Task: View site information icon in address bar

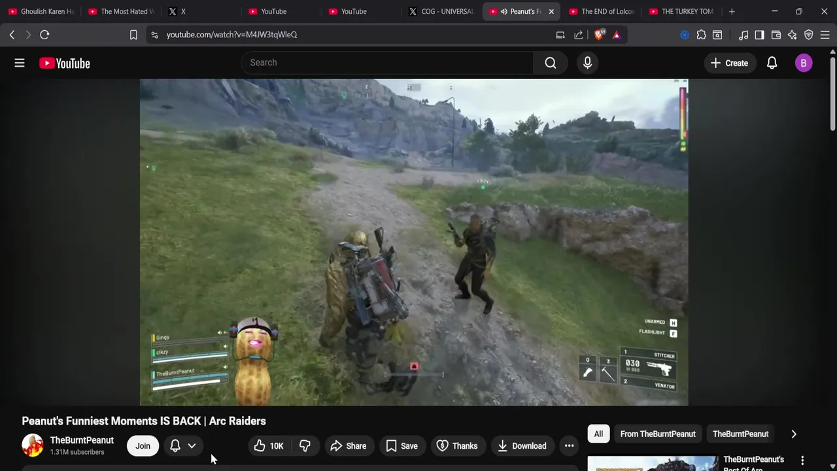Action: pos(154,35)
